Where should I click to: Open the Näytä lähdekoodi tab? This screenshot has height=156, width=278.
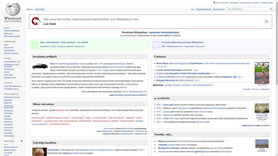(x=203, y=9)
